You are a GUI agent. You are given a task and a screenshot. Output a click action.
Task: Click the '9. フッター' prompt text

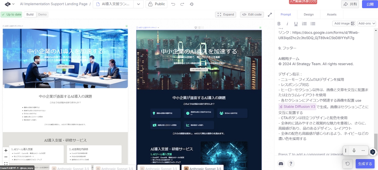(x=287, y=48)
